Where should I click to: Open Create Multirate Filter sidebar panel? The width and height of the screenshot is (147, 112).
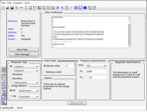pos(4,70)
